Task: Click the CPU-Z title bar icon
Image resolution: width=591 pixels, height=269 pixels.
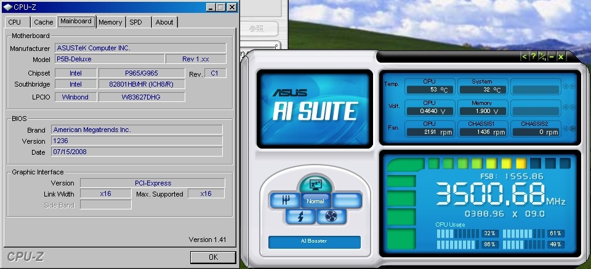Action: coord(7,7)
